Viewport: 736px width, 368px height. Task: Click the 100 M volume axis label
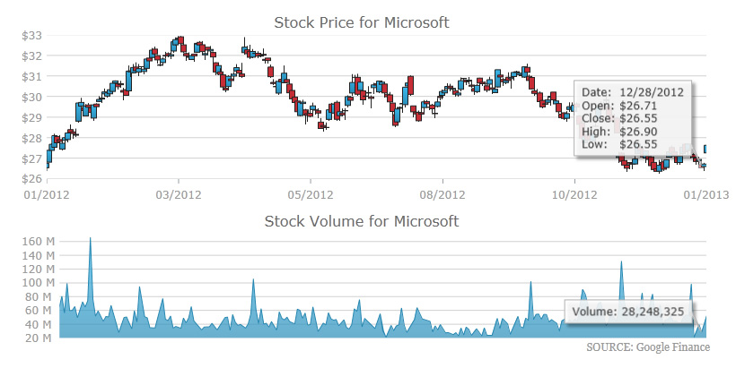pyautogui.click(x=36, y=283)
